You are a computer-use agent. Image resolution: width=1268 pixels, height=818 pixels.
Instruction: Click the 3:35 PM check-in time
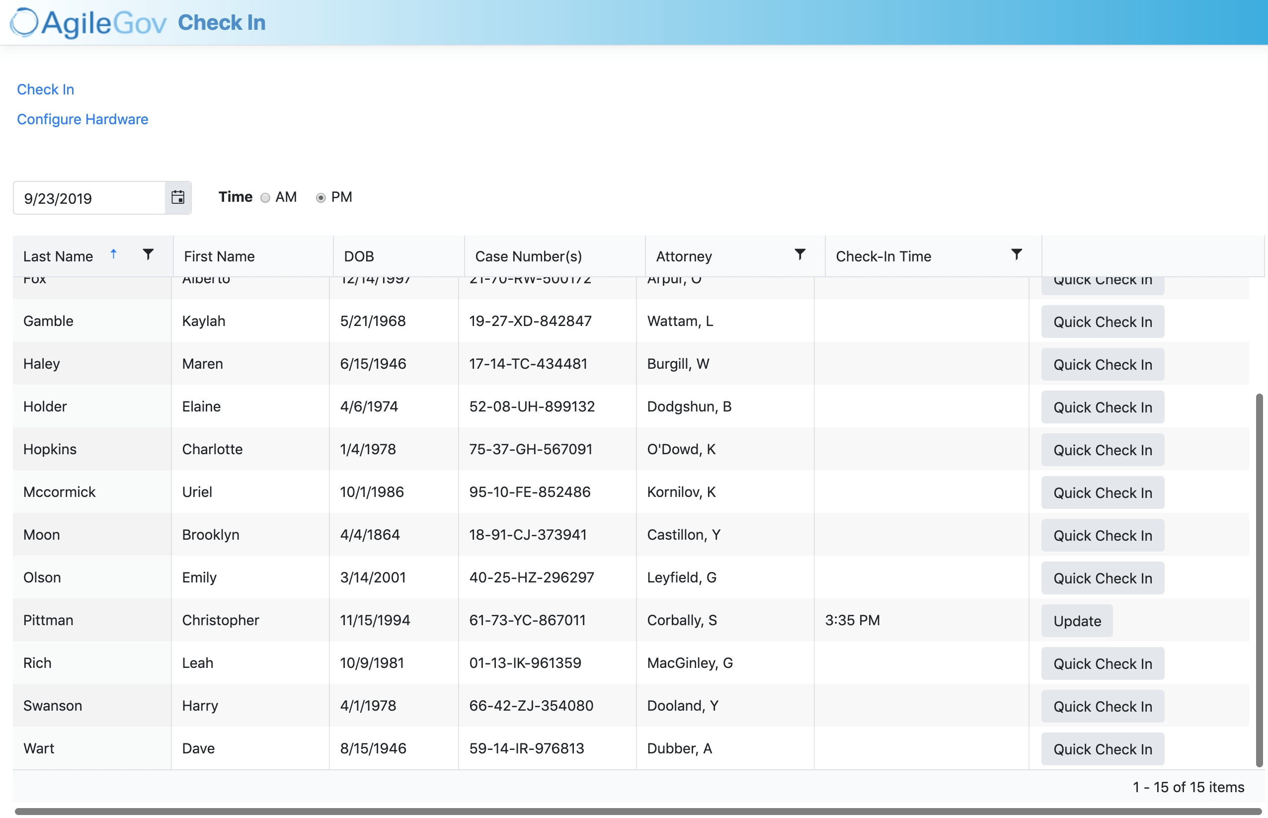852,620
